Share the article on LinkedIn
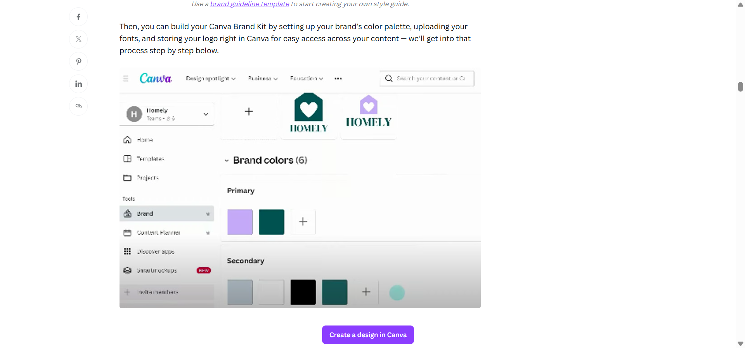The width and height of the screenshot is (745, 348). 78,84
